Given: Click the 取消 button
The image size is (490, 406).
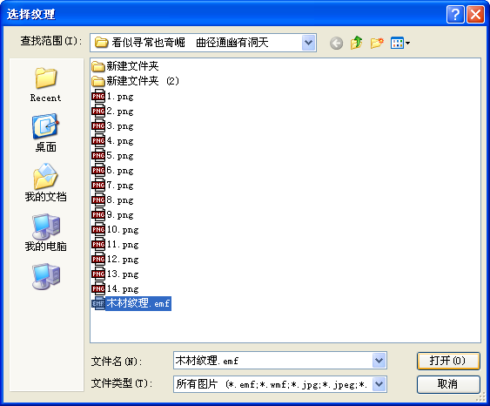Looking at the screenshot, I should 448,384.
